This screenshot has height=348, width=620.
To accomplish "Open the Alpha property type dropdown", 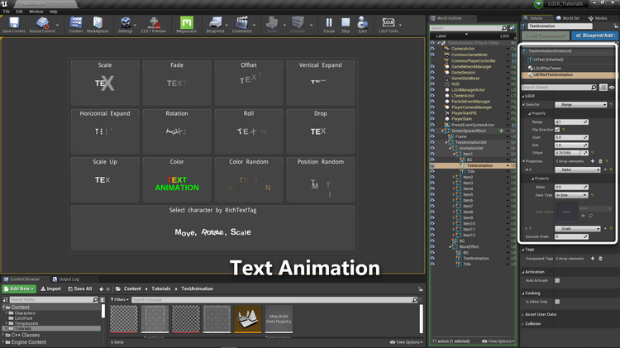I will (578, 169).
